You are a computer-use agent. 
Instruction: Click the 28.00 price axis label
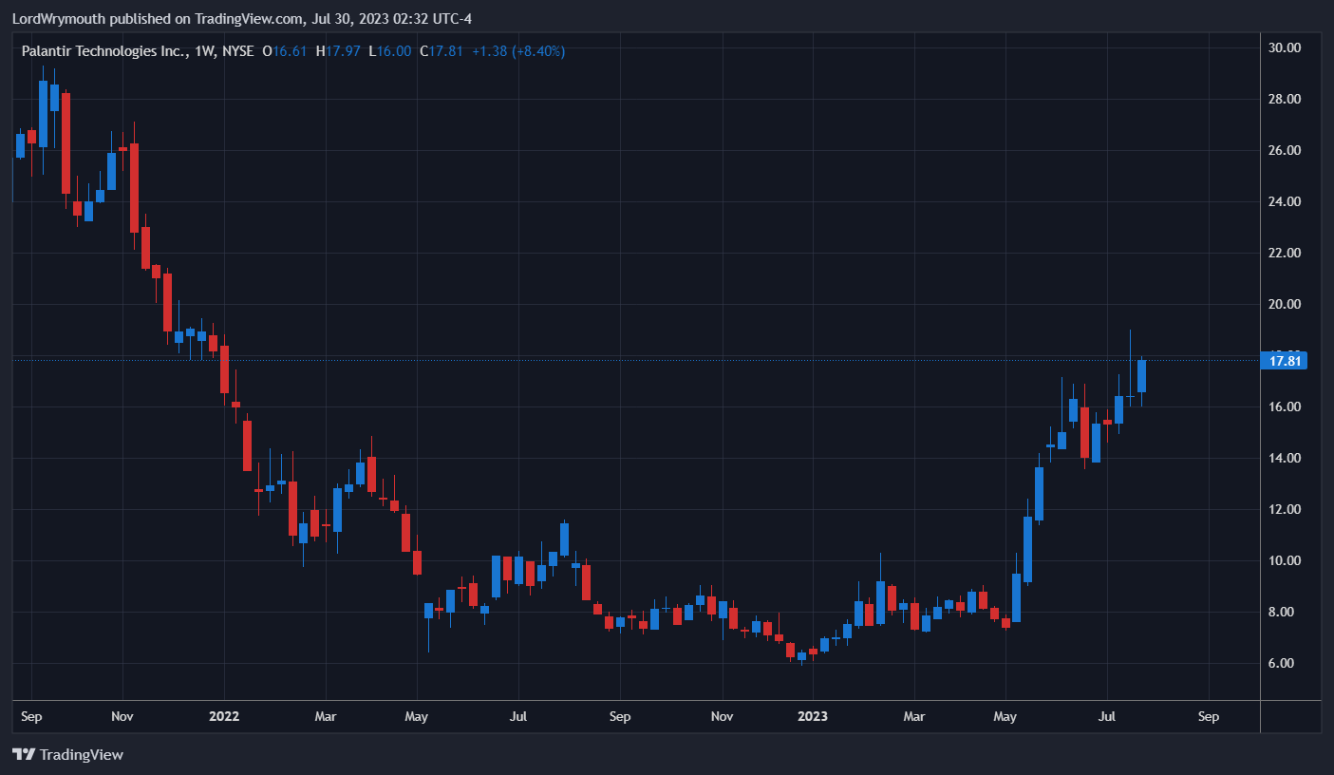pyautogui.click(x=1285, y=99)
